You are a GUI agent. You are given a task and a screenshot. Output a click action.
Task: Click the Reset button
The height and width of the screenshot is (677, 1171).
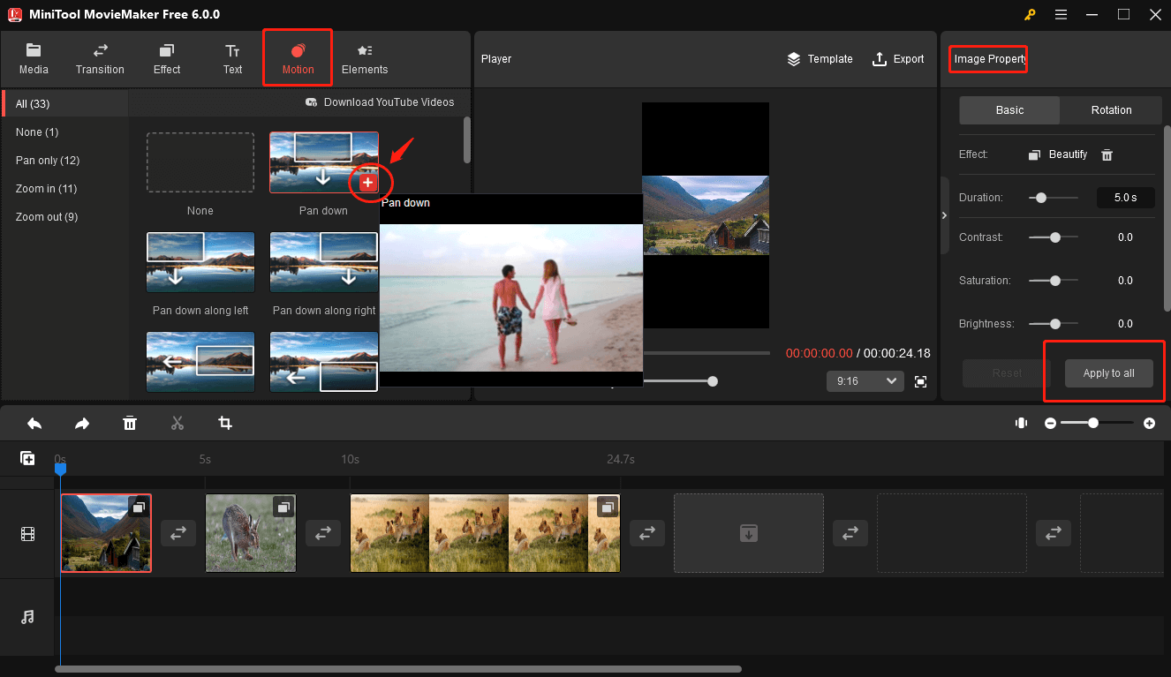(x=1007, y=373)
